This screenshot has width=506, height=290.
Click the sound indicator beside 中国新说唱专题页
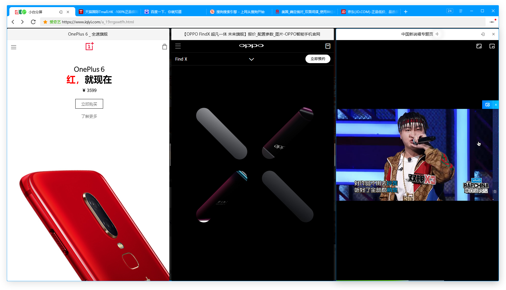point(437,34)
